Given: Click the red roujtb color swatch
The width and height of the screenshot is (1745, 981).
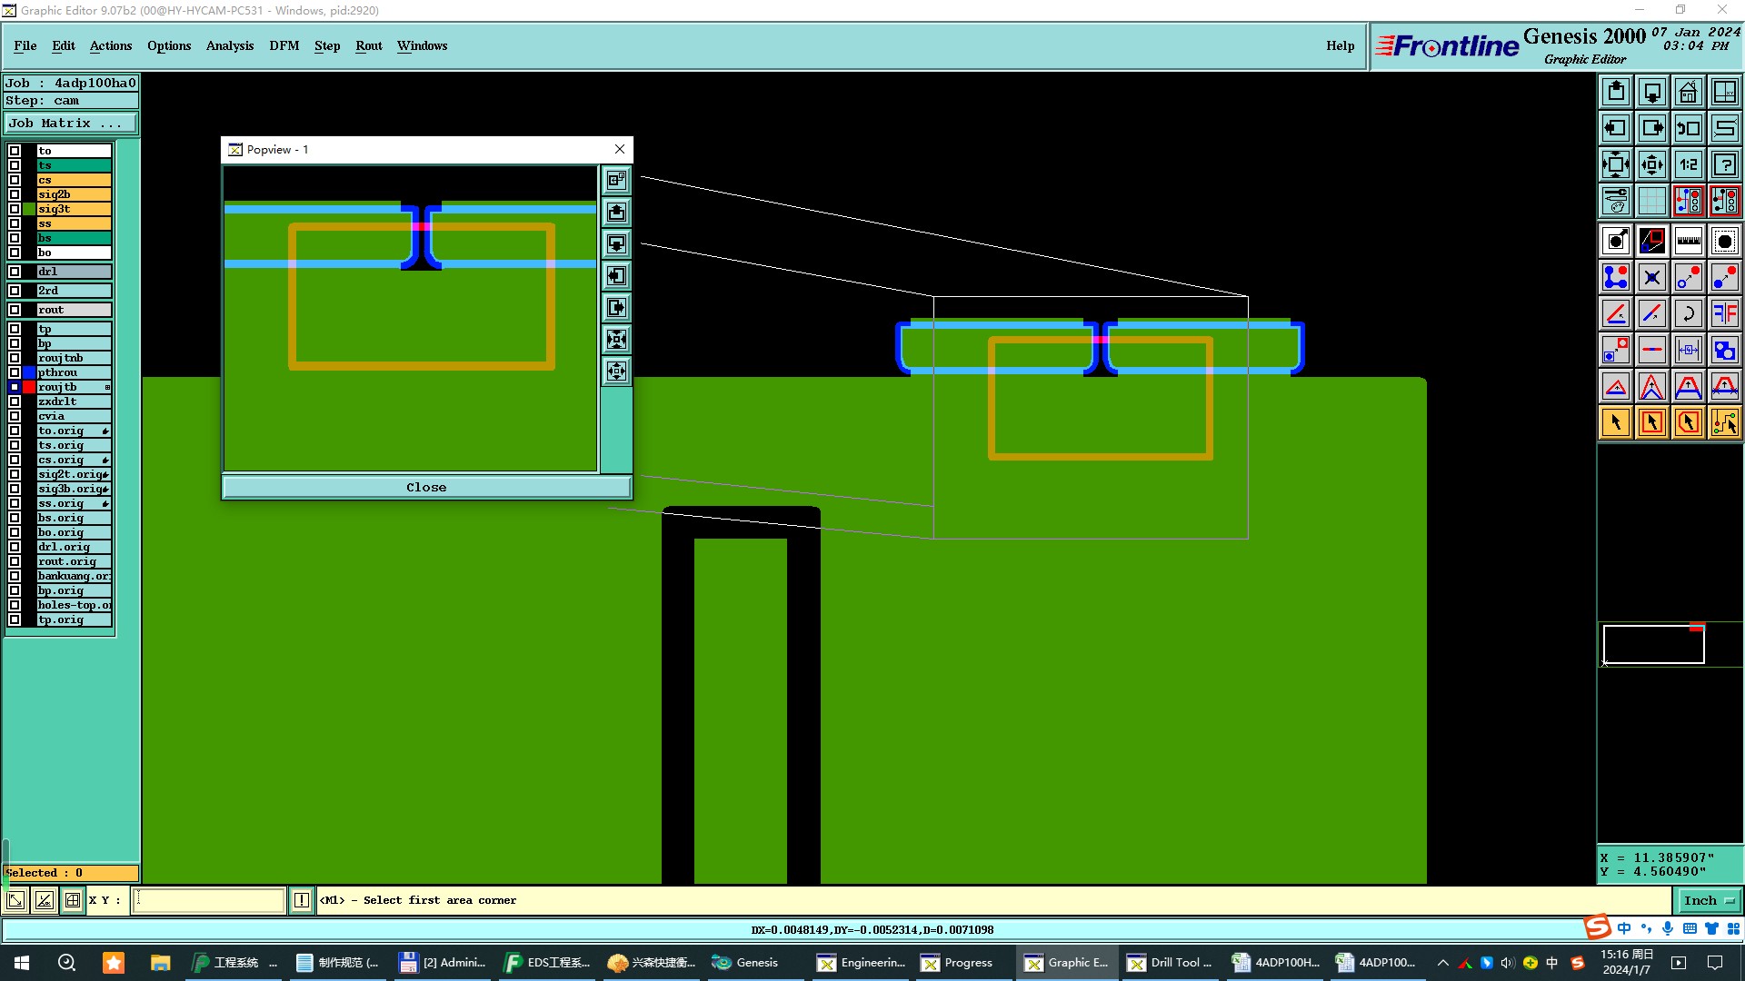Looking at the screenshot, I should [x=29, y=387].
